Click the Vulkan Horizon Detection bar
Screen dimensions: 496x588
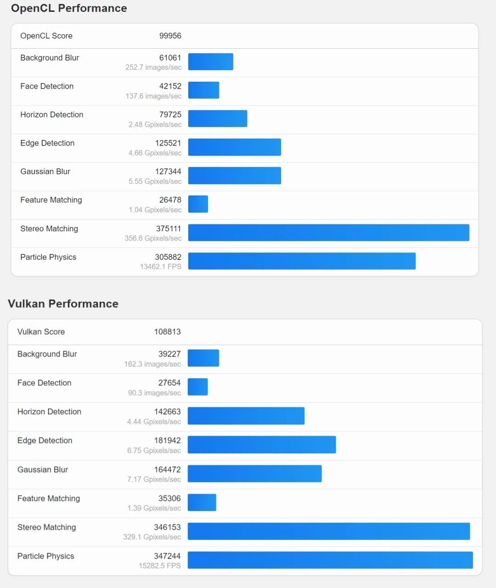(x=246, y=416)
